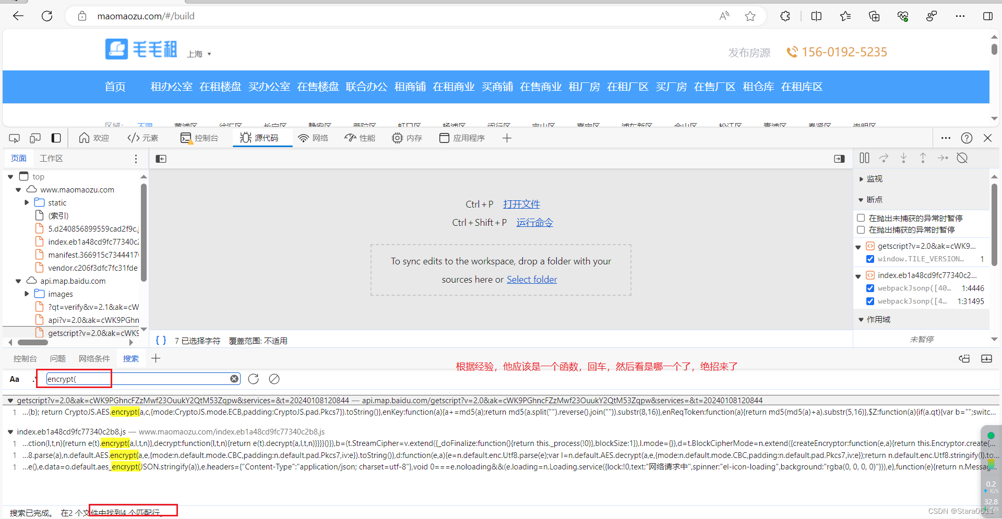Open the 上海 city dropdown
The height and width of the screenshot is (519, 1002).
(199, 54)
